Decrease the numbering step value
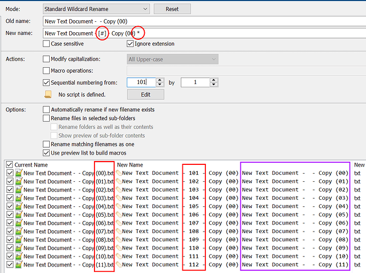Image resolution: width=366 pixels, height=273 pixels. click(x=214, y=85)
